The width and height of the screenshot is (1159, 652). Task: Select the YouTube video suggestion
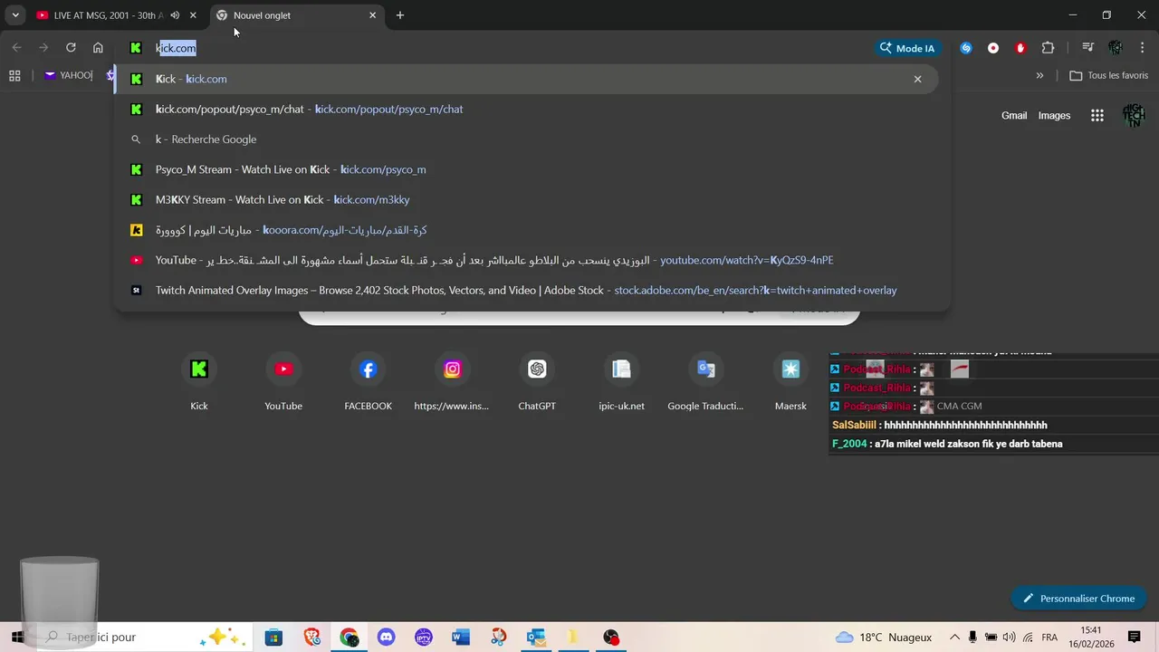[x=525, y=260]
